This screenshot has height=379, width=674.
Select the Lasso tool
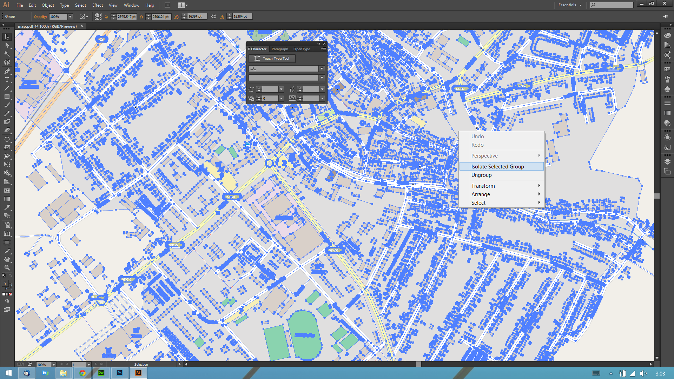coord(7,62)
